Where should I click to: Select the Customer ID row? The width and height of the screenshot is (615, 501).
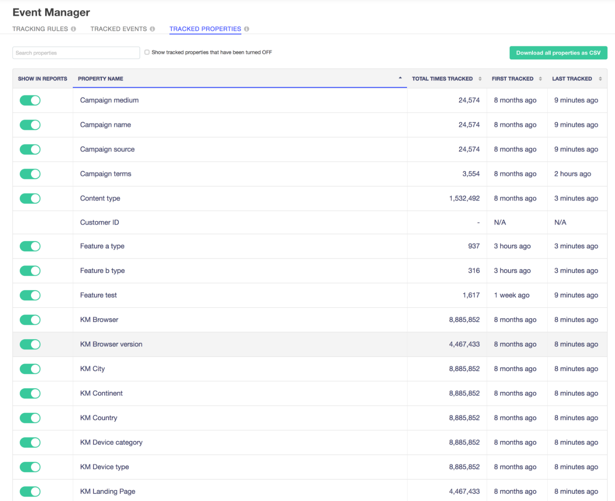[x=99, y=222]
